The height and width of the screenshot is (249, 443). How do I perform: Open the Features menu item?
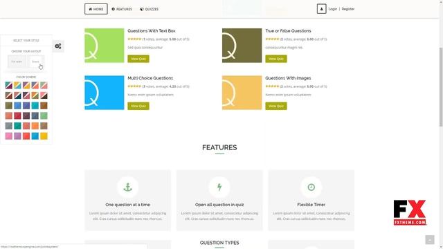click(122, 9)
